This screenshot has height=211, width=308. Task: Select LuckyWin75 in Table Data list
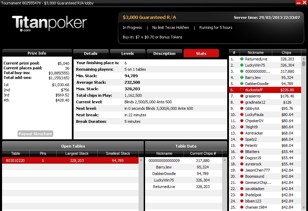(184, 180)
